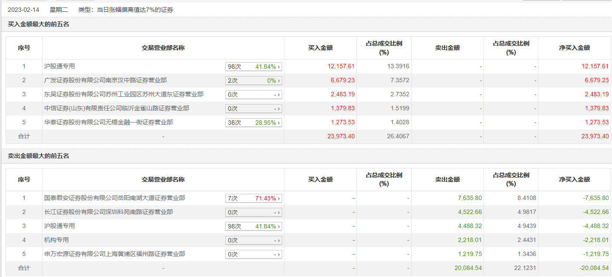Click the arrow icon in 申万宏源 row's 0次 box

coord(279,254)
